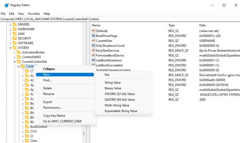Collapse the CurrentControlSet tree node
Screen dimensions: 240x143
[x=15, y=62]
